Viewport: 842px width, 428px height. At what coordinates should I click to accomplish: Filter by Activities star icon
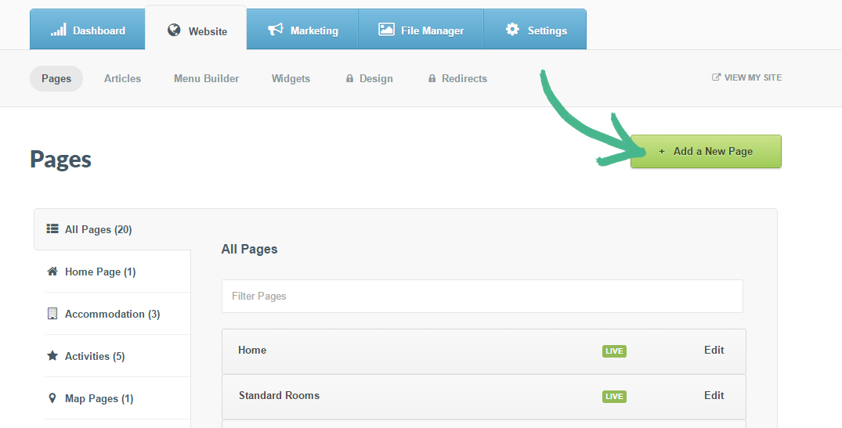pyautogui.click(x=52, y=356)
